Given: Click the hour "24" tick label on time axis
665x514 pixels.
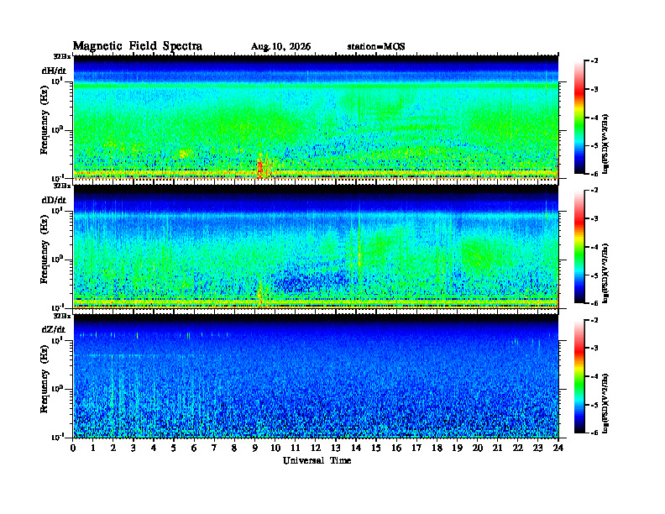Looking at the screenshot, I should coord(558,448).
